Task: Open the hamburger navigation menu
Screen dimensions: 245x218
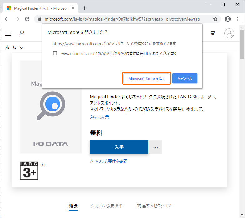Action: tap(8, 34)
